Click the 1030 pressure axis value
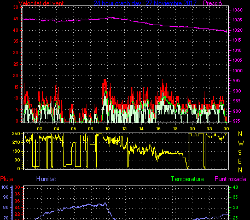This screenshot has height=220, width=250. point(237,10)
